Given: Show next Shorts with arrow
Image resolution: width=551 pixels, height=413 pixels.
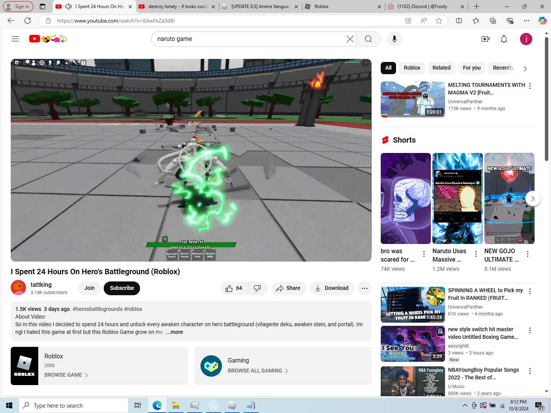Looking at the screenshot, I should click(533, 198).
